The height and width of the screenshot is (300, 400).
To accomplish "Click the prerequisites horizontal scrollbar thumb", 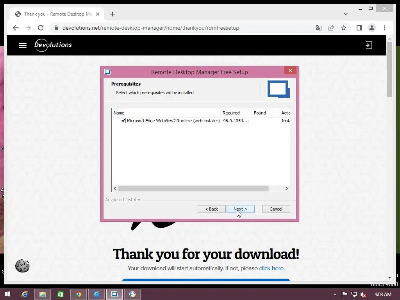I will (x=194, y=188).
